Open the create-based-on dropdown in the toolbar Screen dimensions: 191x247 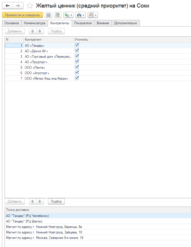(x=68, y=15)
